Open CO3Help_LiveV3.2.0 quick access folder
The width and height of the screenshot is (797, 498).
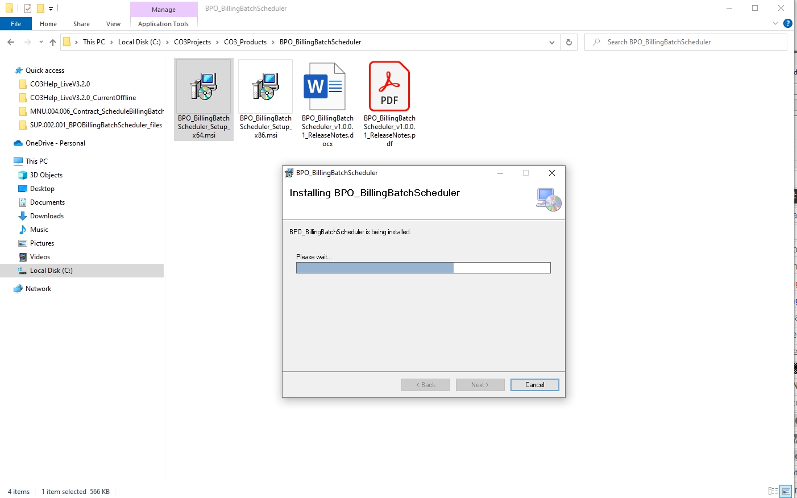pos(60,84)
